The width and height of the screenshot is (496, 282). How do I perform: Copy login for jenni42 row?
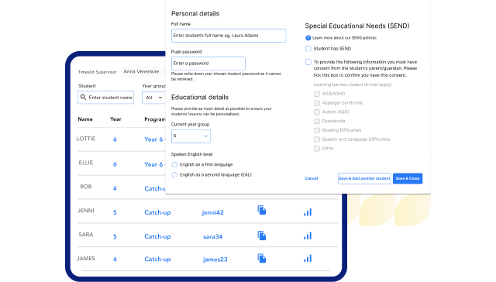(x=262, y=210)
